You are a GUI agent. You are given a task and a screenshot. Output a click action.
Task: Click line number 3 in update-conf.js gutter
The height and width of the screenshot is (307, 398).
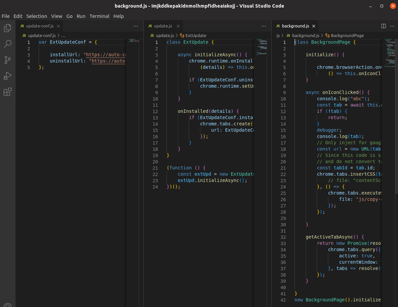[x=29, y=55]
